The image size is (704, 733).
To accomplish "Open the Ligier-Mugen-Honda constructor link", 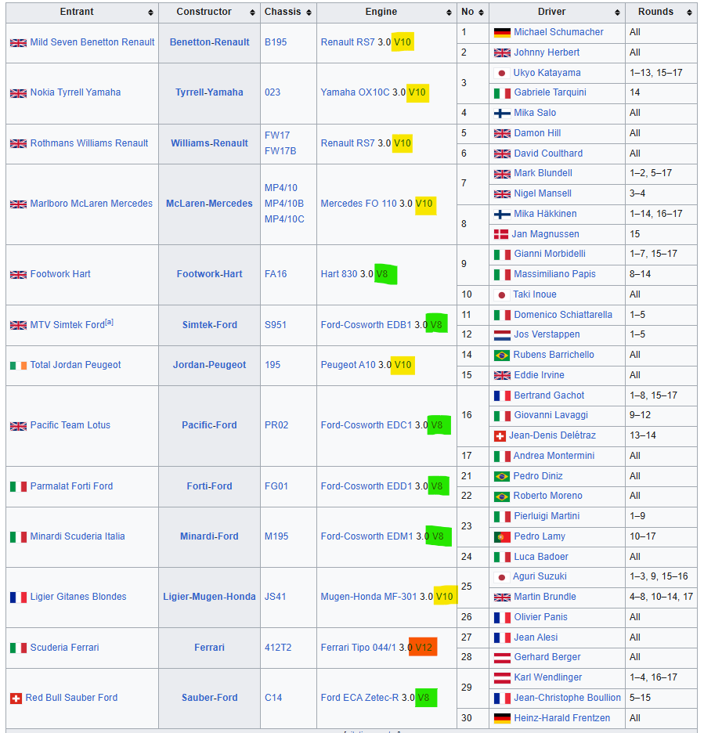I will tap(209, 597).
